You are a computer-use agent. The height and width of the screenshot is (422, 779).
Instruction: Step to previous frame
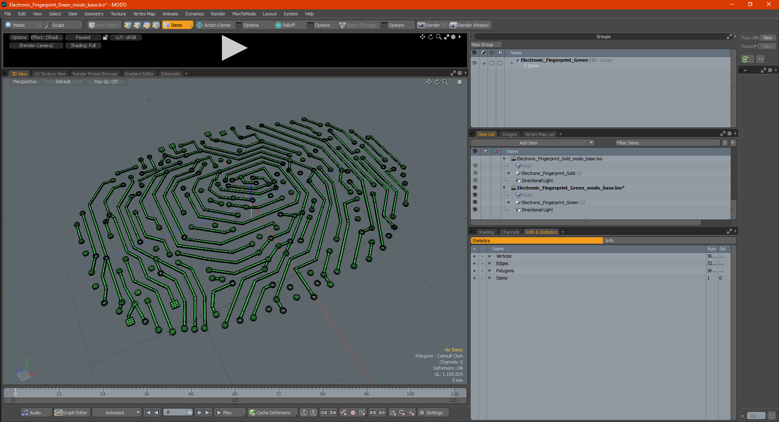pos(157,413)
